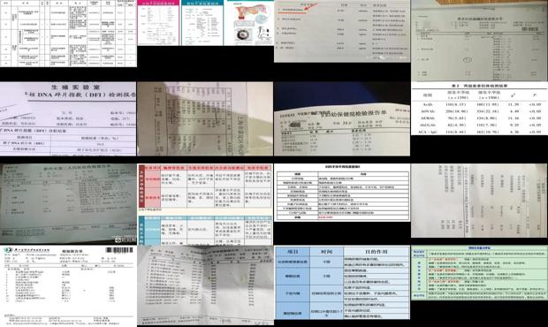The image size is (548, 327).
Task: Open the uterus anatomy illustration
Action: click(248, 23)
